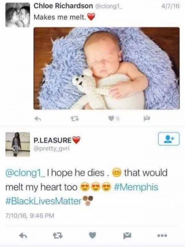Open the sleeping baby photo
The image size is (185, 247).
106,68
